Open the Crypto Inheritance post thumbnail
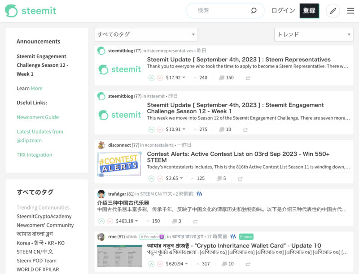Viewport: 359px width, 274px height. [x=119, y=256]
